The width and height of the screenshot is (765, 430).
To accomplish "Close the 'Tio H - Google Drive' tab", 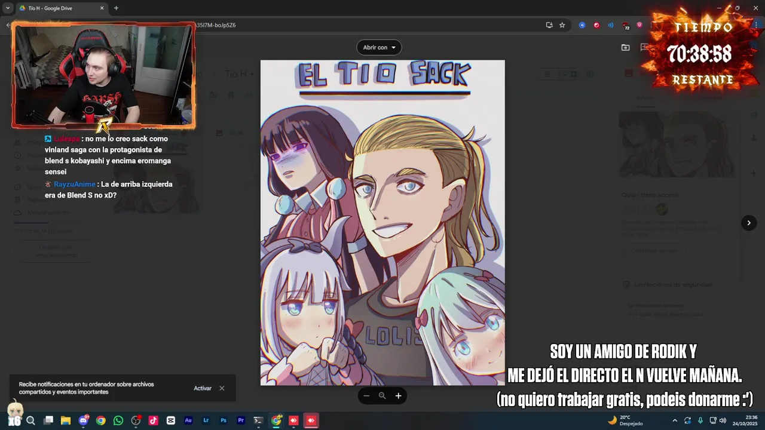I will [x=102, y=8].
